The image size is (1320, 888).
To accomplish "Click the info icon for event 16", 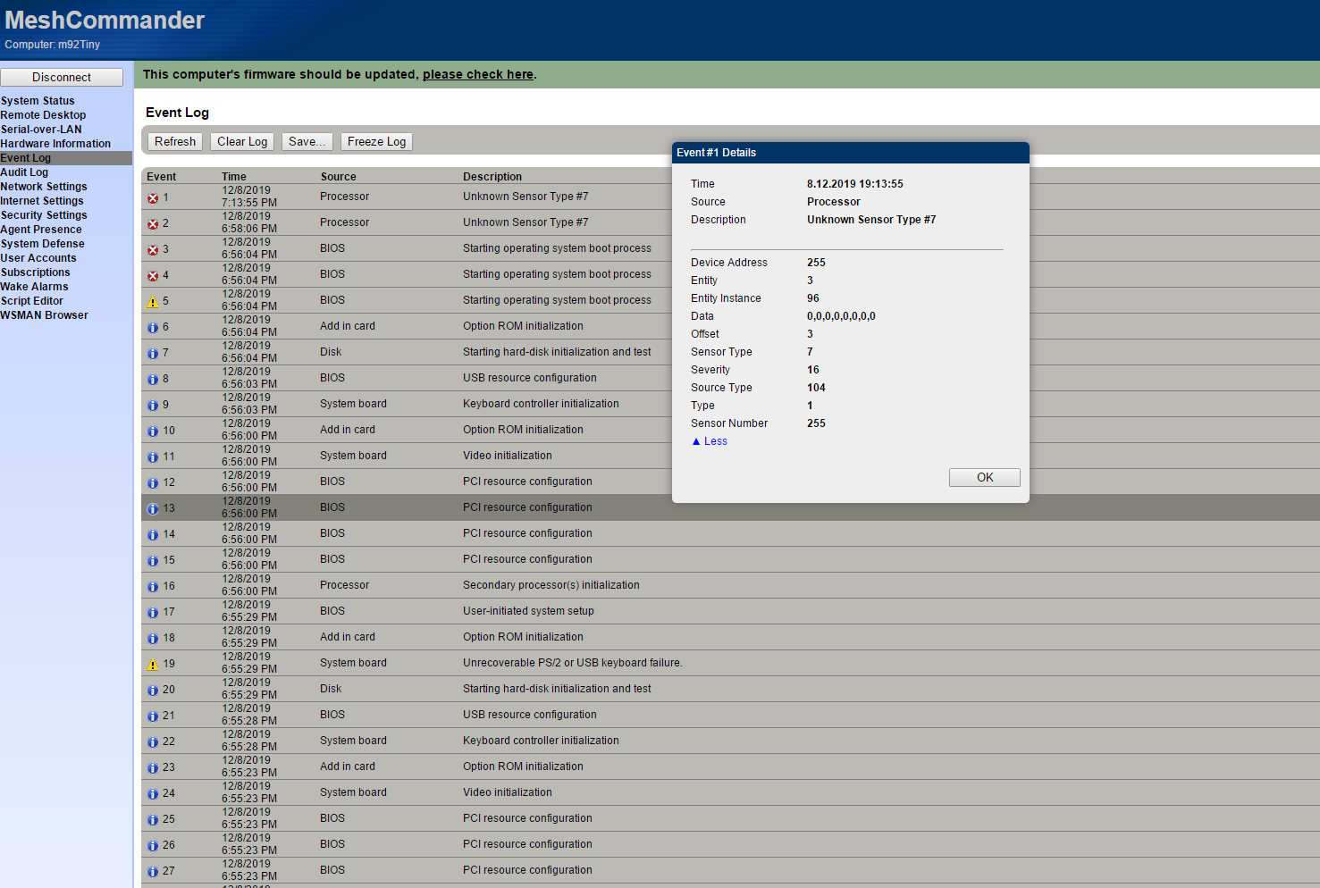I will (153, 587).
